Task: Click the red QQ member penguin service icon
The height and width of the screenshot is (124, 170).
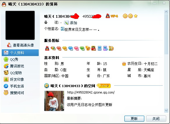Action: (x=47, y=48)
